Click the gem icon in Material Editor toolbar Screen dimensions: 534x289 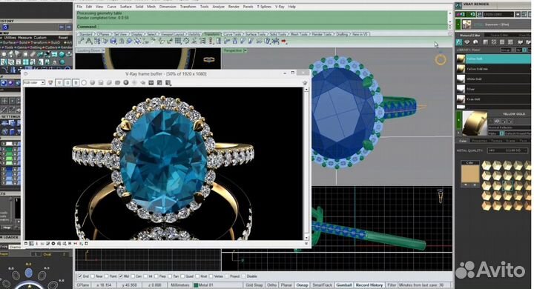[x=467, y=42]
